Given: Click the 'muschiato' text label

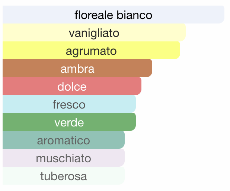Looking at the screenshot, I should tap(64, 158).
